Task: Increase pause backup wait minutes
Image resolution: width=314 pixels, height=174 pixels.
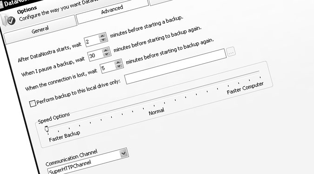Action: click(106, 50)
